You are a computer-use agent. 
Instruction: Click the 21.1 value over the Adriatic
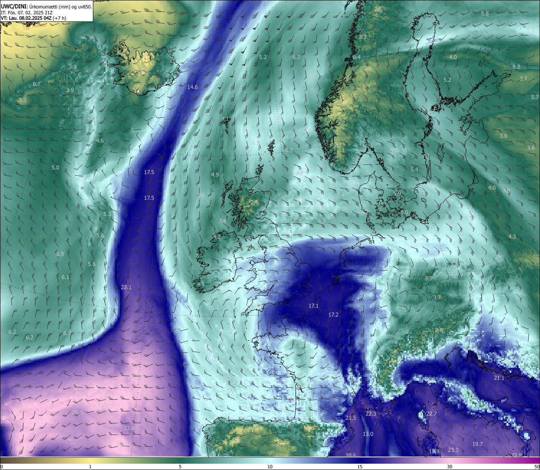(x=499, y=378)
